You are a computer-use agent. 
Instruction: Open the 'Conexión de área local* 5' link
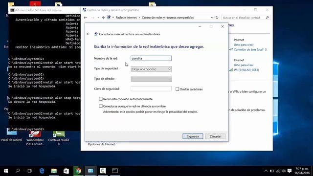250,49
